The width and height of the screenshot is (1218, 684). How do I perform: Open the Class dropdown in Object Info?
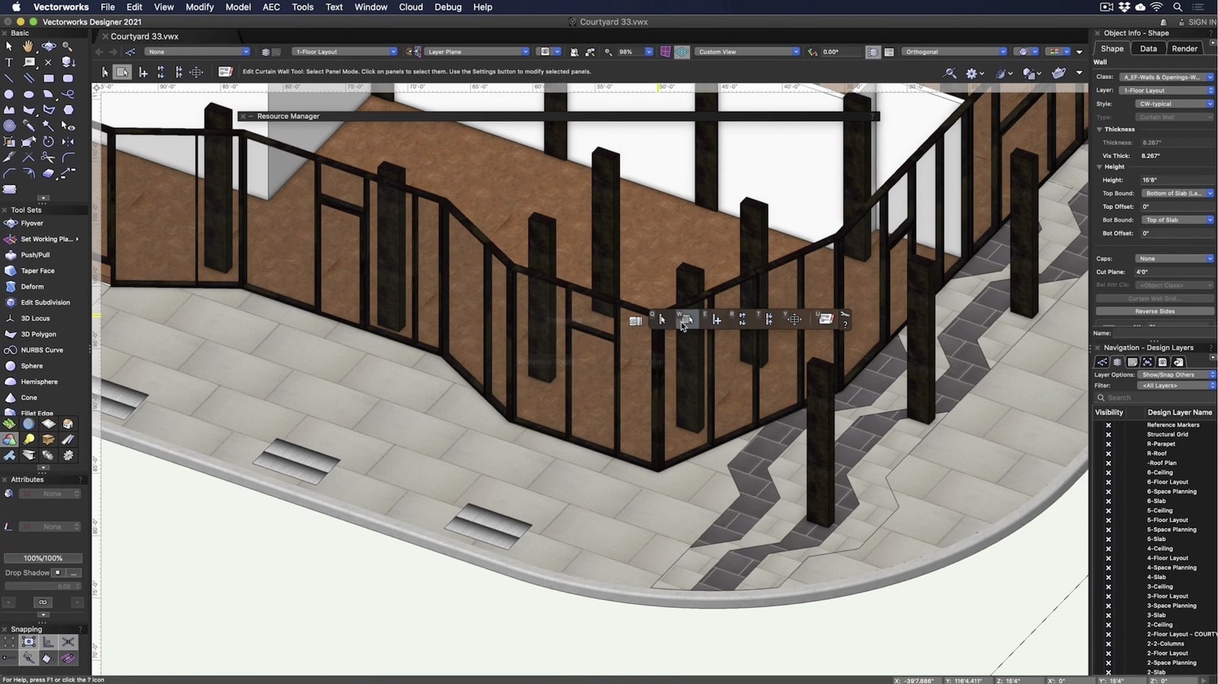1167,77
